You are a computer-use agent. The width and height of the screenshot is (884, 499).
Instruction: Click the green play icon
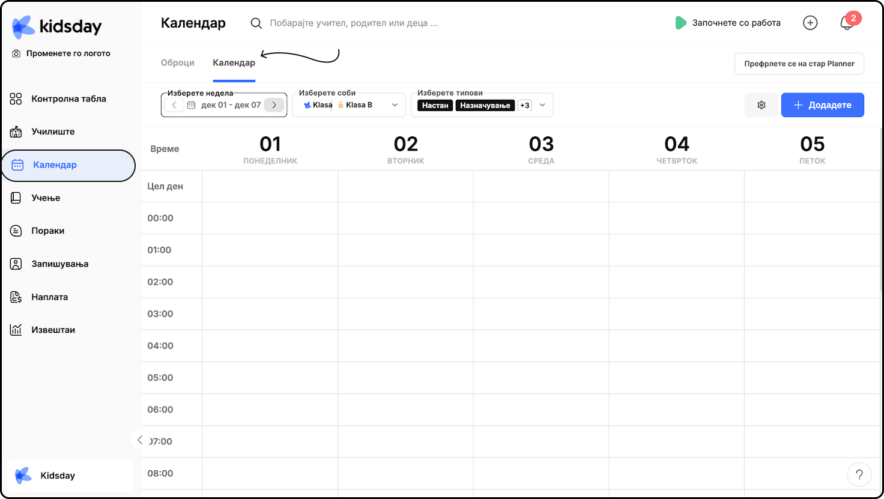point(680,23)
